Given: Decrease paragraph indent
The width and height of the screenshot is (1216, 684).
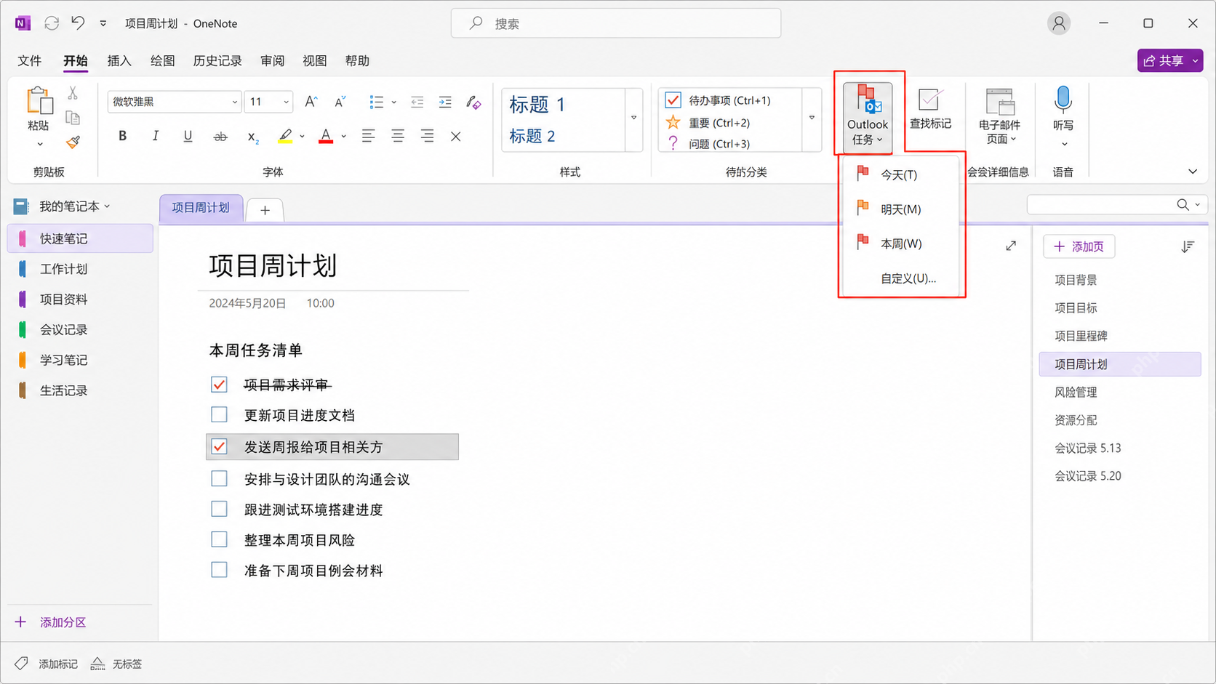Looking at the screenshot, I should coord(417,102).
